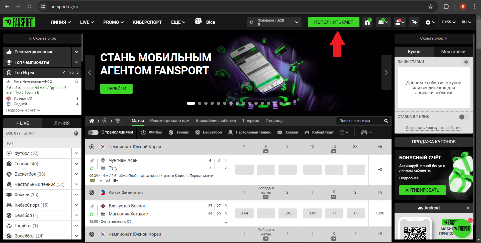
Task: Pin the Чунгнам Асан match
Action: (x=92, y=161)
